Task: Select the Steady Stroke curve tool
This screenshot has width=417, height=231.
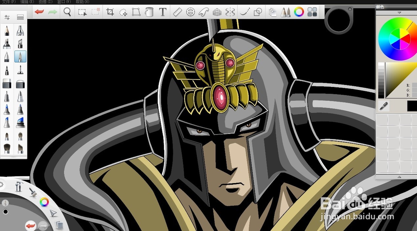Action: click(x=245, y=12)
